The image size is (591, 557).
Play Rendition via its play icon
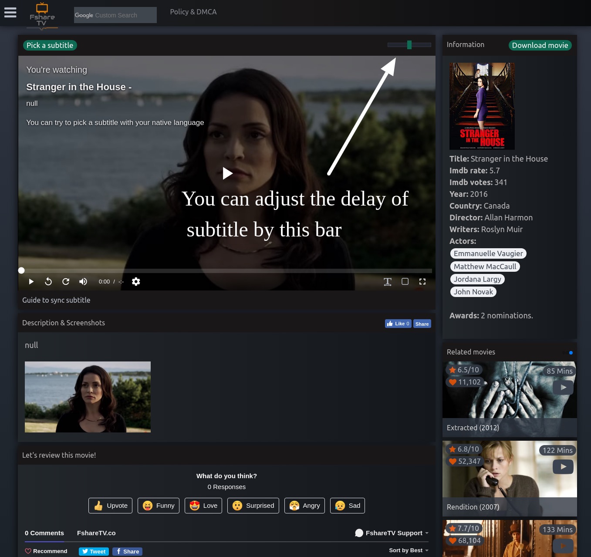pyautogui.click(x=563, y=466)
